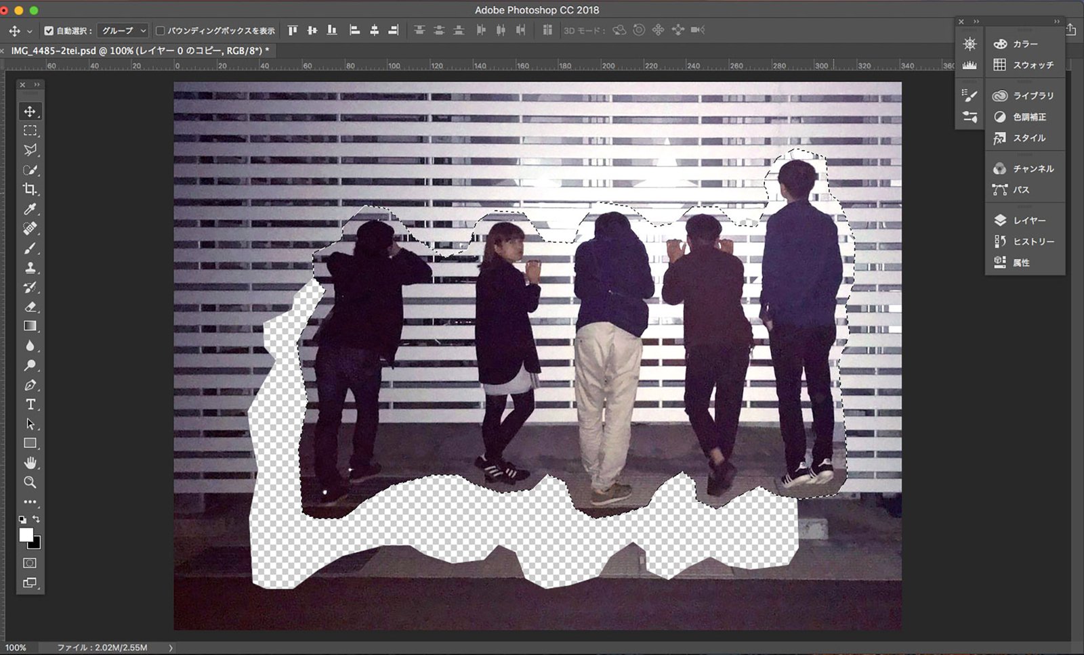The image size is (1084, 655).
Task: Click the background color swatch
Action: (36, 544)
